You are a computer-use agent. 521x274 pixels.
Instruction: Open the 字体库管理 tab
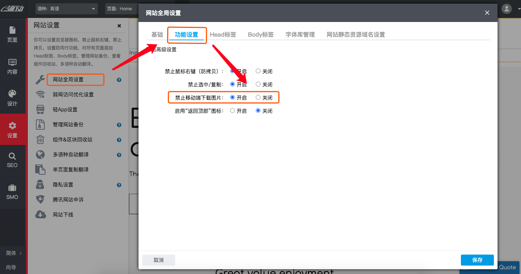pyautogui.click(x=300, y=34)
